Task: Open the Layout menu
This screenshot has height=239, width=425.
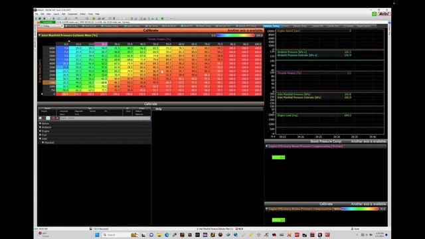Action: (56, 14)
